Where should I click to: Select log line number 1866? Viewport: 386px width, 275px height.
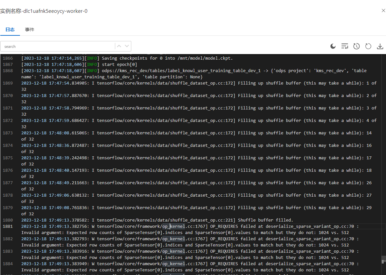[8, 58]
